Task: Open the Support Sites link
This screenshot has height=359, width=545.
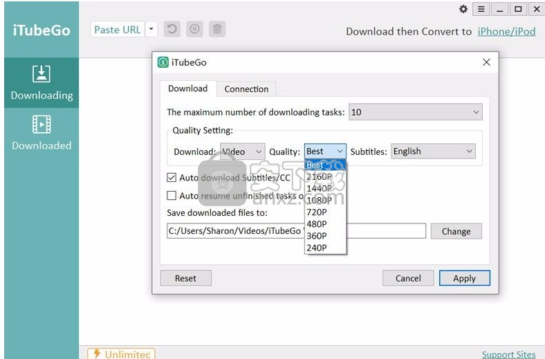Action: pyautogui.click(x=508, y=354)
